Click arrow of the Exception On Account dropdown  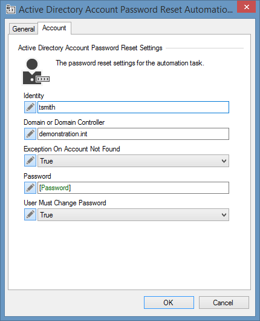pyautogui.click(x=224, y=161)
